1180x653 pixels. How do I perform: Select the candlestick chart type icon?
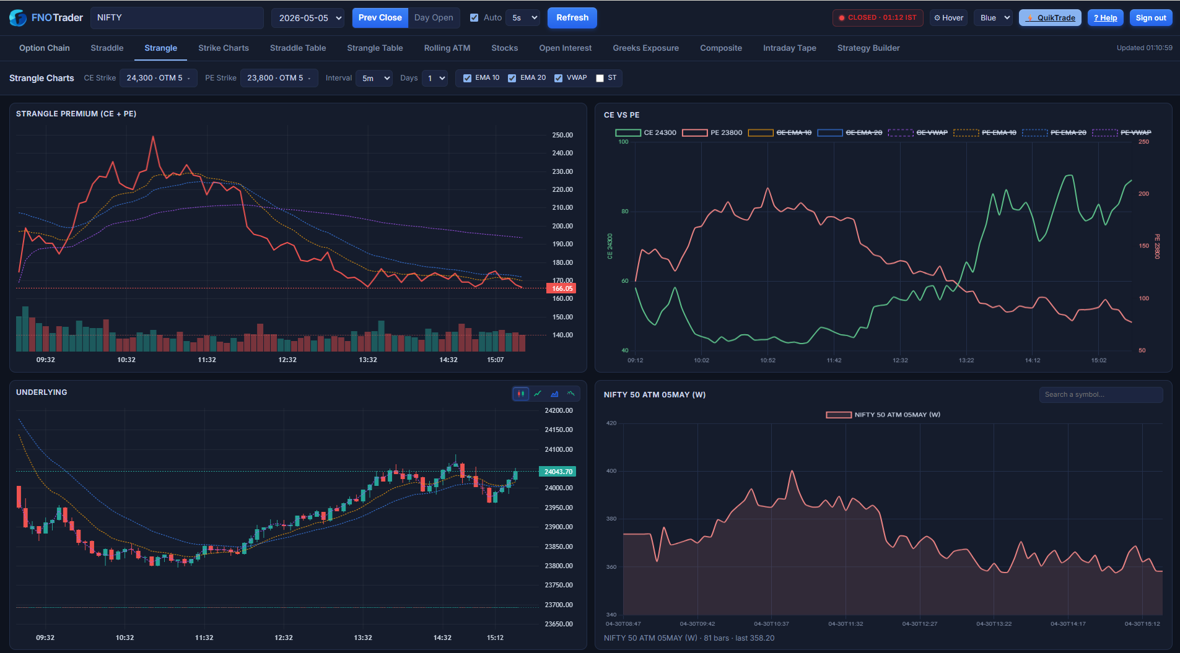tap(521, 394)
